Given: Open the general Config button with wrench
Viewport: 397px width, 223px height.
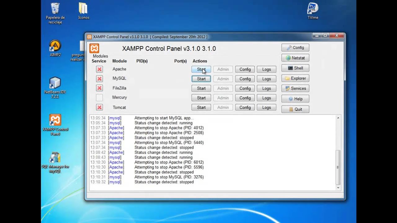Looking at the screenshot, I should coord(295,47).
